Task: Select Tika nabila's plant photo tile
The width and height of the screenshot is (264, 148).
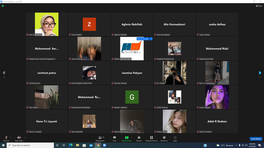Action: point(47,97)
